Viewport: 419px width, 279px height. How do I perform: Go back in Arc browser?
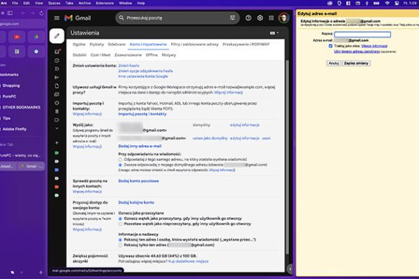[x=23, y=13]
